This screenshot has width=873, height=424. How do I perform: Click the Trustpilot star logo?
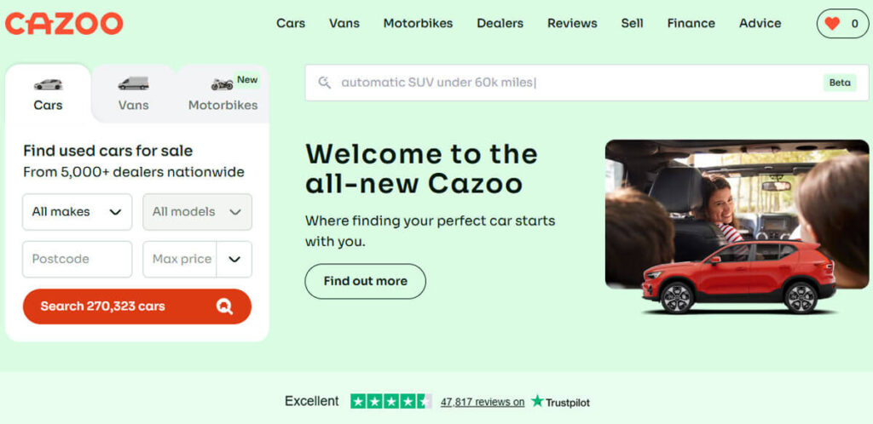537,401
